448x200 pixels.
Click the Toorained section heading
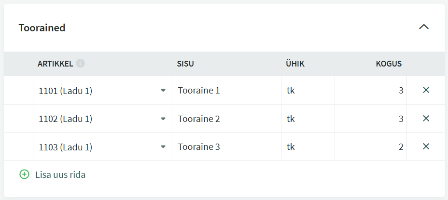coord(42,28)
